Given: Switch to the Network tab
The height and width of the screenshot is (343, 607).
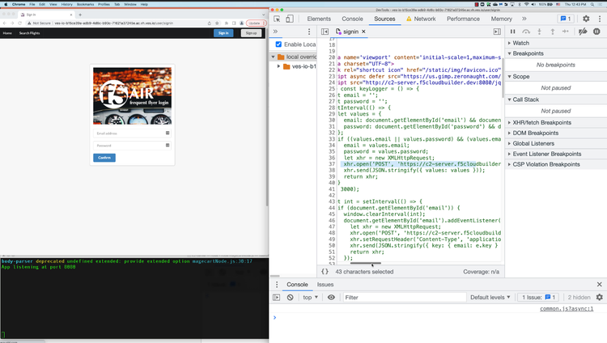Looking at the screenshot, I should (424, 19).
